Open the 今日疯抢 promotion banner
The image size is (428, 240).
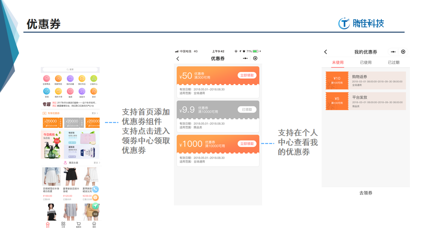(52, 144)
